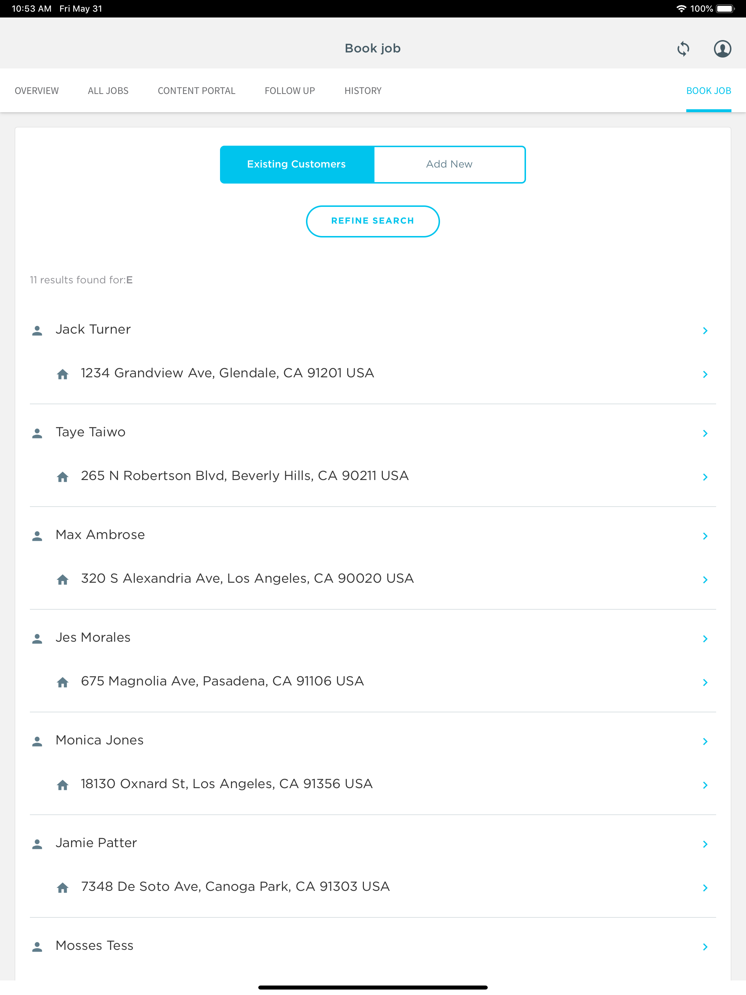The image size is (746, 995).
Task: Select the Existing Customers toggle
Action: tap(297, 164)
